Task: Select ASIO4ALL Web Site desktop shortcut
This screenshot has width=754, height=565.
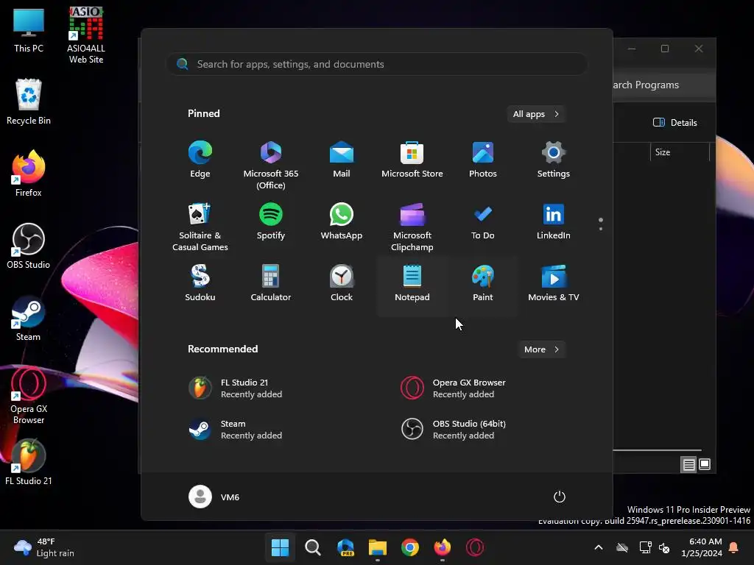Action: pyautogui.click(x=86, y=35)
